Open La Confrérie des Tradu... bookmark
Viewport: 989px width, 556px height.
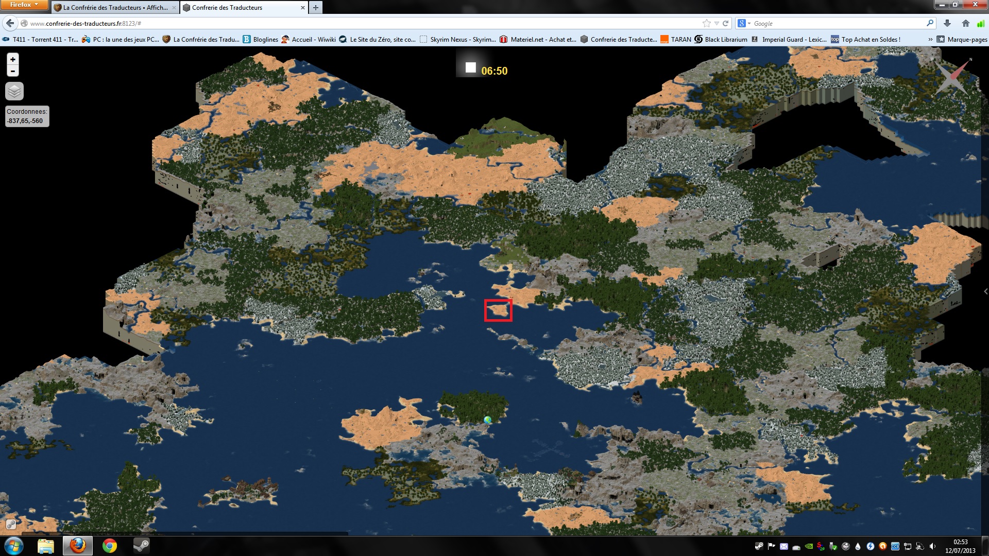201,39
